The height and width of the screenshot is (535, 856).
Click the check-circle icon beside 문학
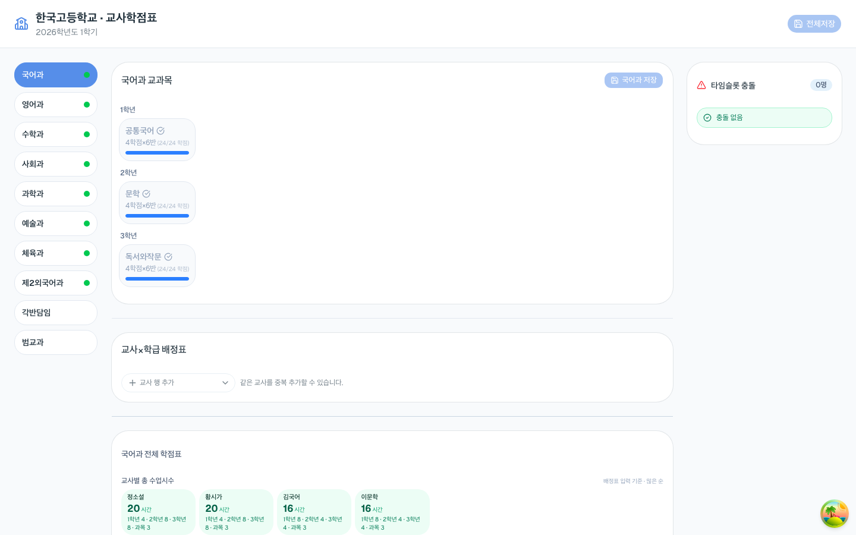click(146, 194)
